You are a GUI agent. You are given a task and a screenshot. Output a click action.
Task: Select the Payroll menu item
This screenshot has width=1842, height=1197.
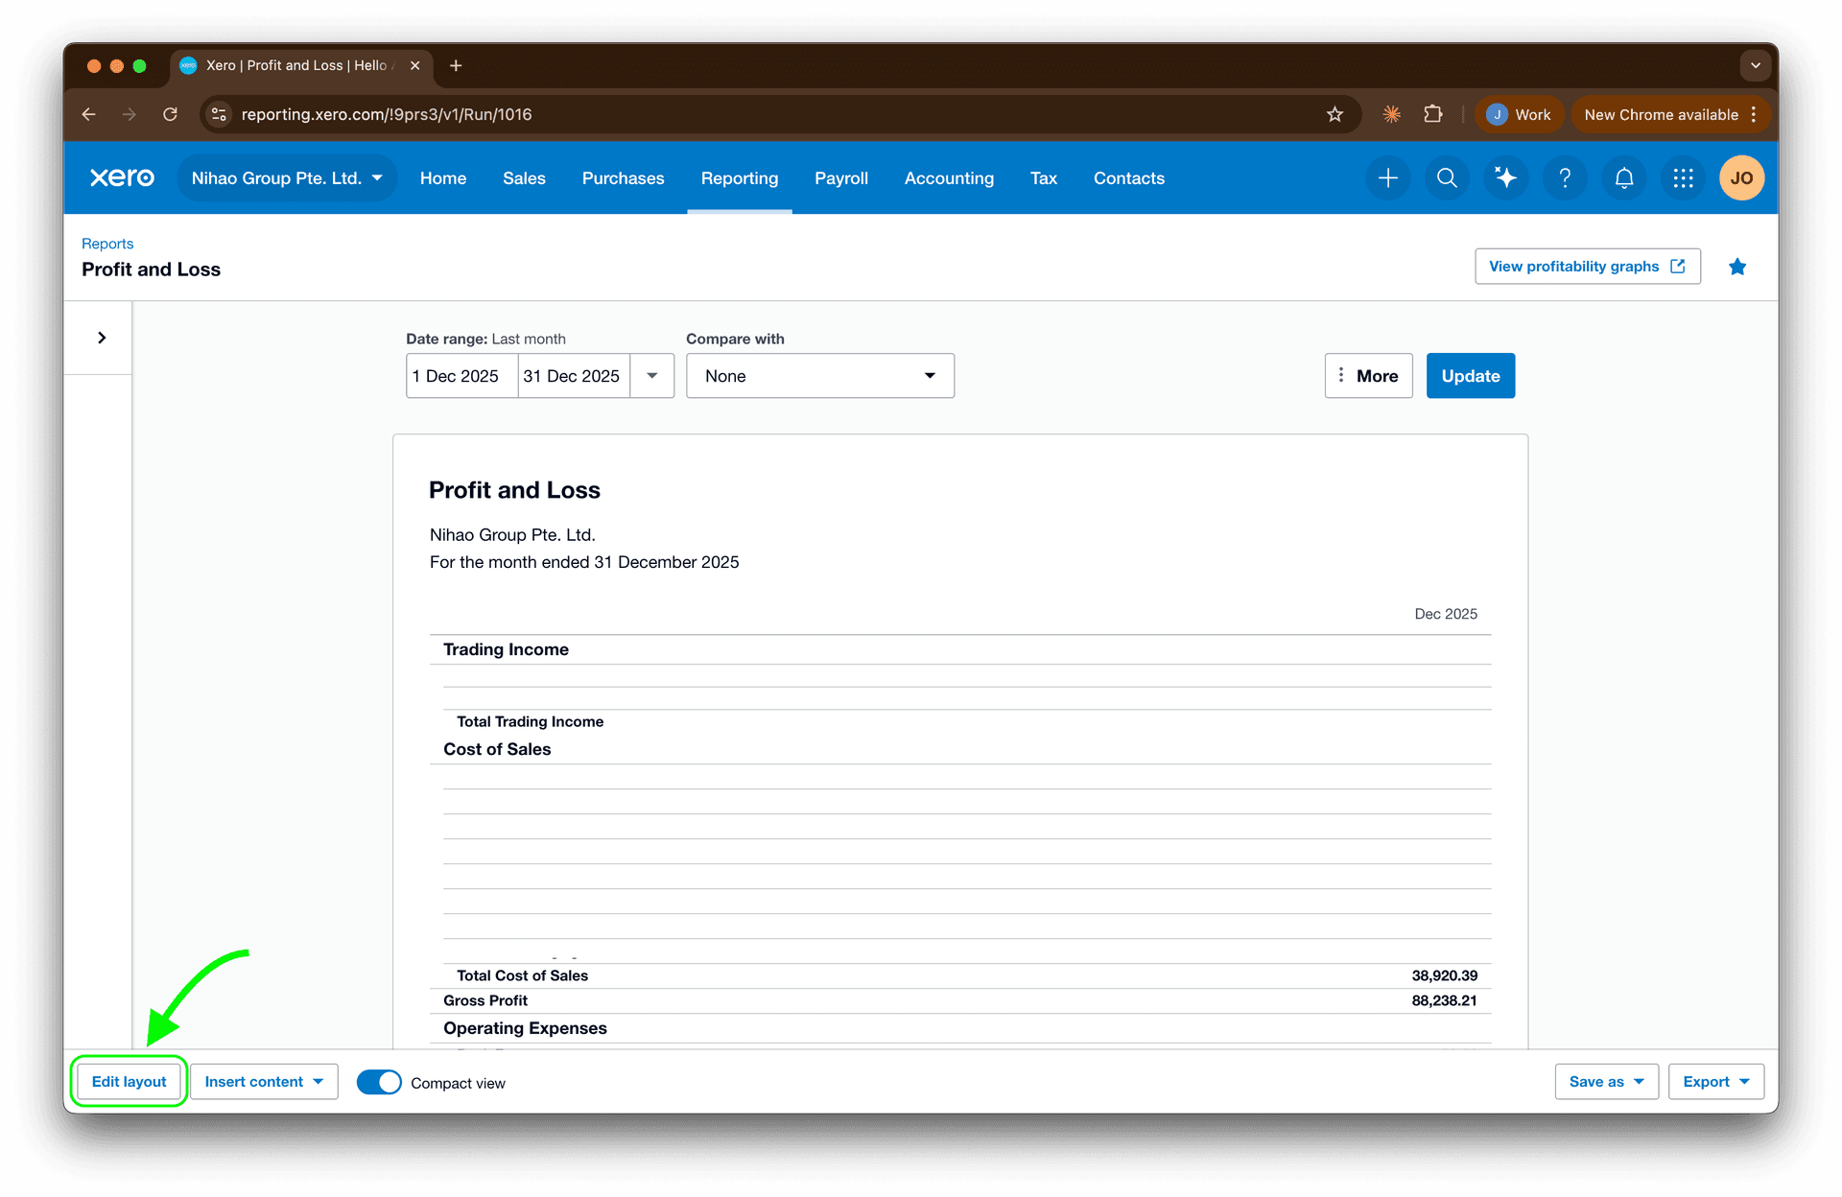pos(840,177)
